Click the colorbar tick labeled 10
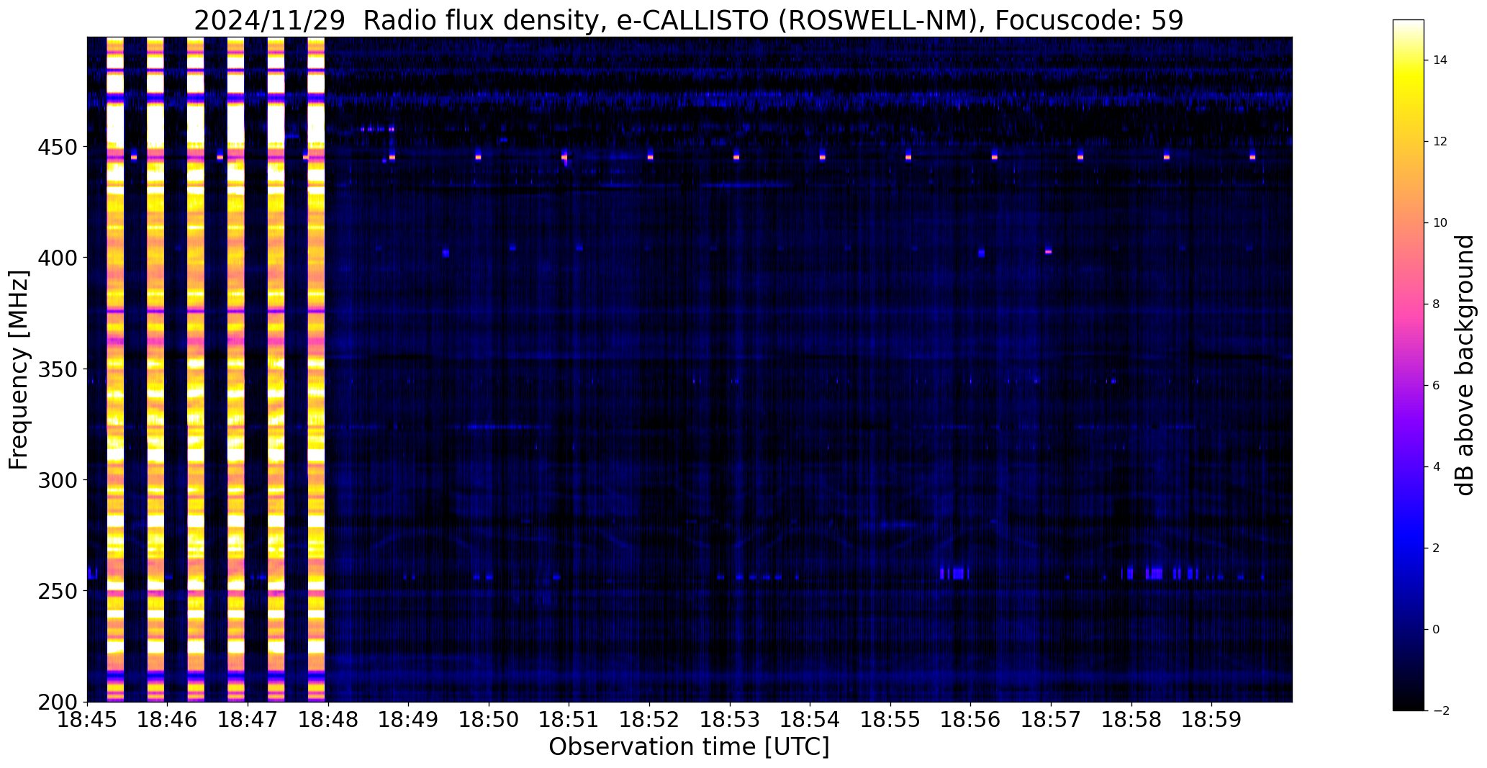The height and width of the screenshot is (768, 1487). (x=1440, y=223)
